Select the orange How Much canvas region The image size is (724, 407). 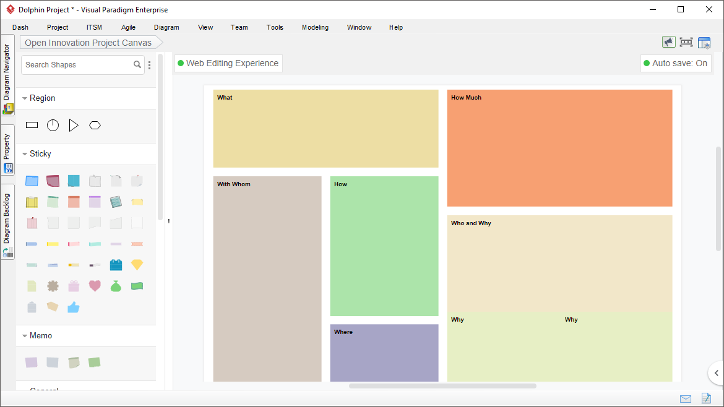click(x=559, y=148)
